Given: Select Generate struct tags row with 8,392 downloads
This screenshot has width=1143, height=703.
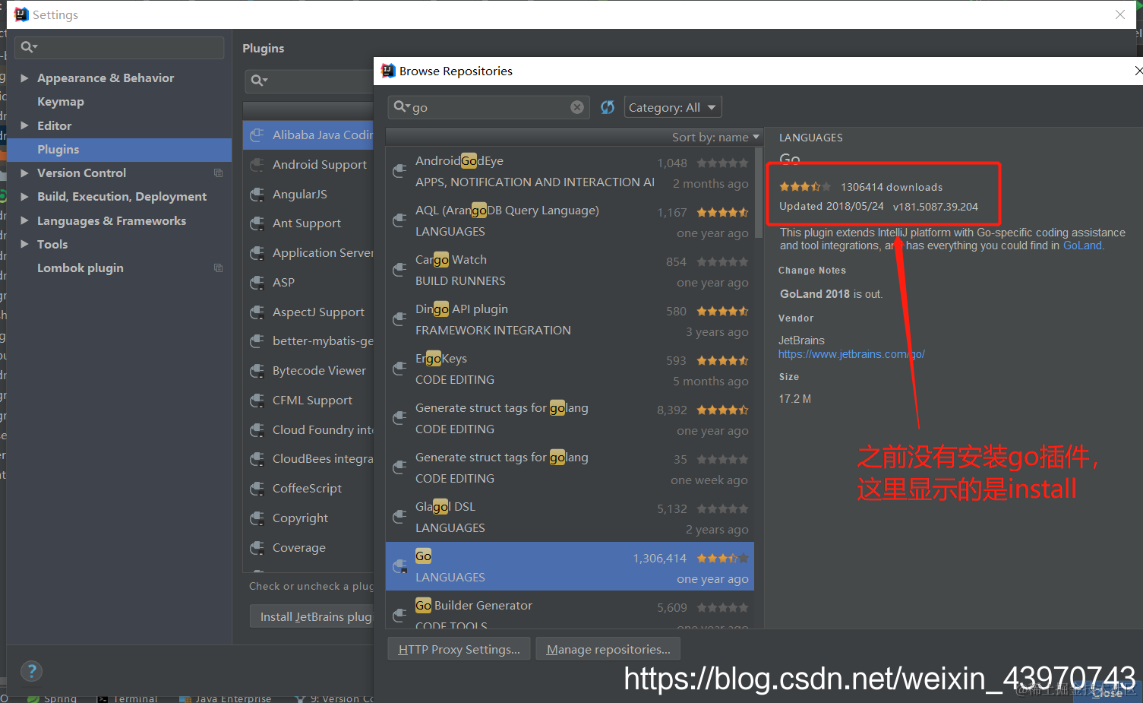Looking at the screenshot, I should [570, 419].
